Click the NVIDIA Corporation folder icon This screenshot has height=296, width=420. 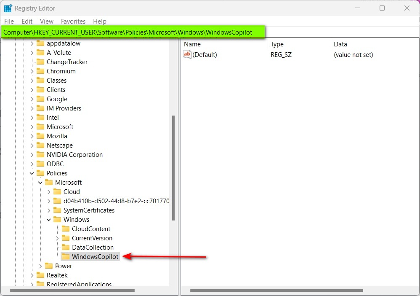tap(40, 154)
